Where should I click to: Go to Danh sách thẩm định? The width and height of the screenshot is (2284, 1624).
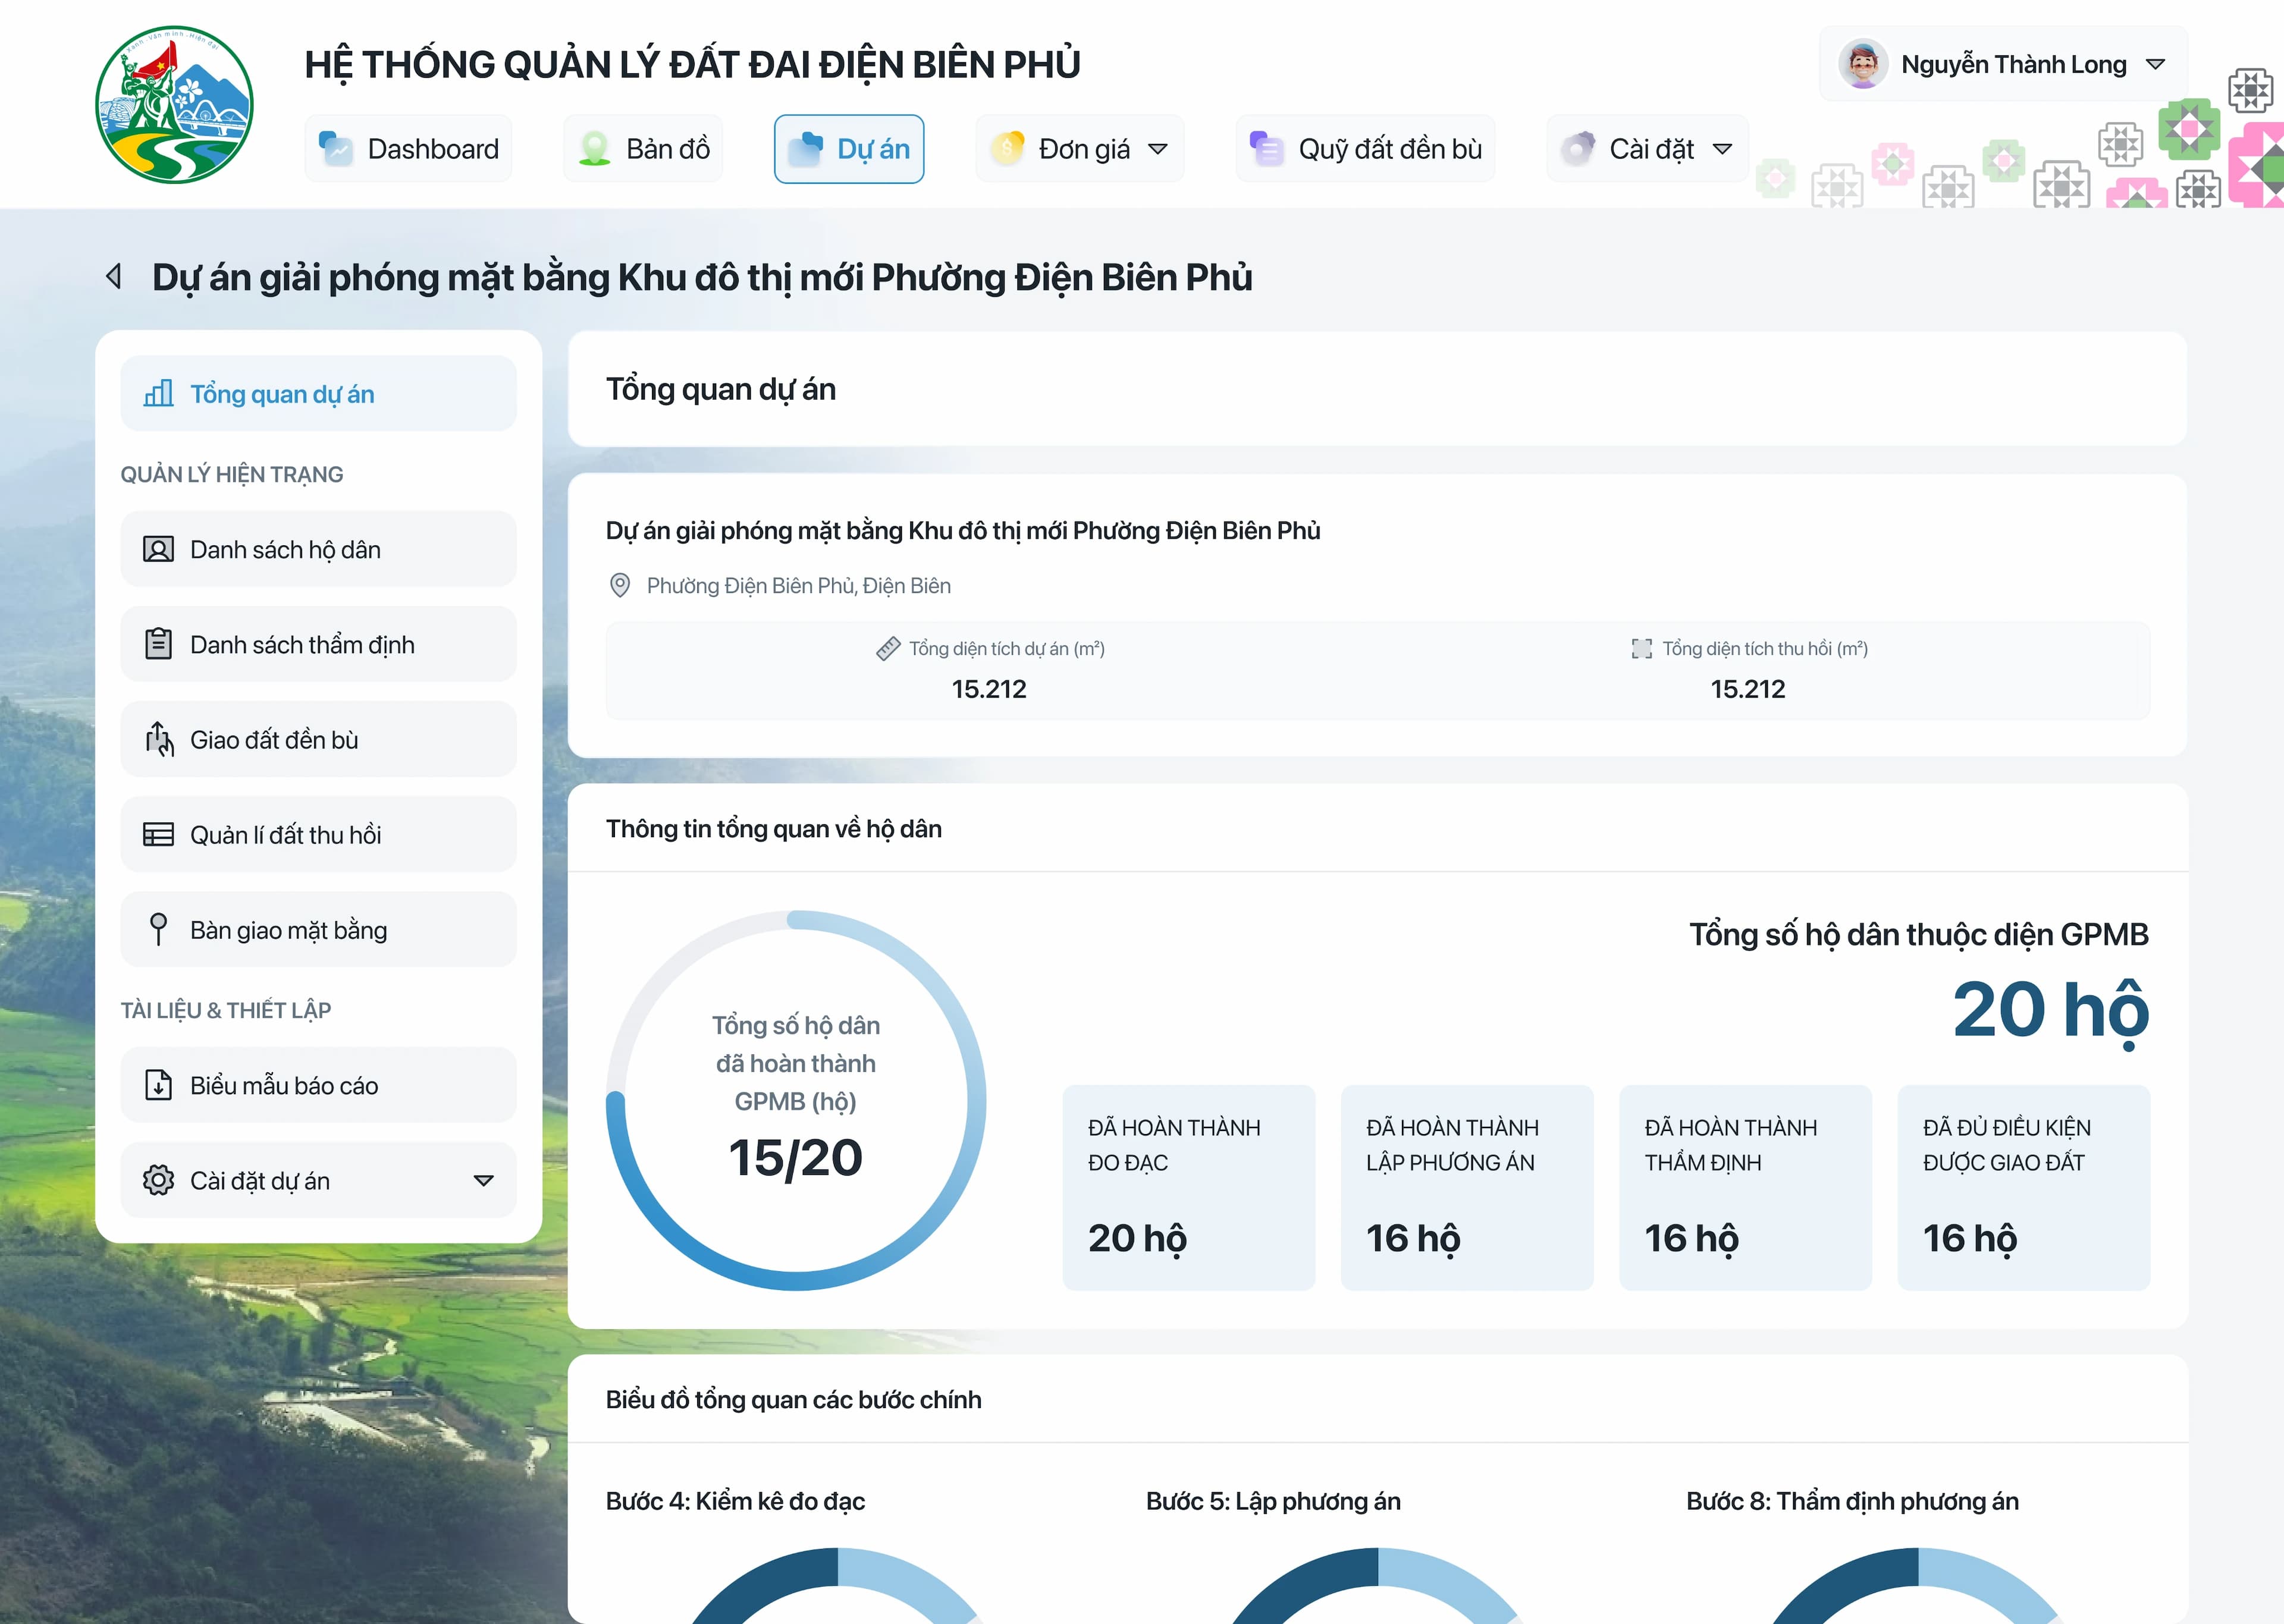318,644
